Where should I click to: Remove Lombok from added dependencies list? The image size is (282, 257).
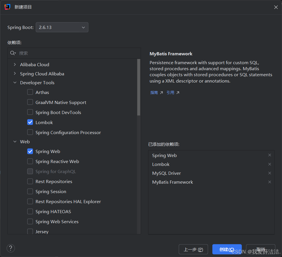tap(269, 164)
